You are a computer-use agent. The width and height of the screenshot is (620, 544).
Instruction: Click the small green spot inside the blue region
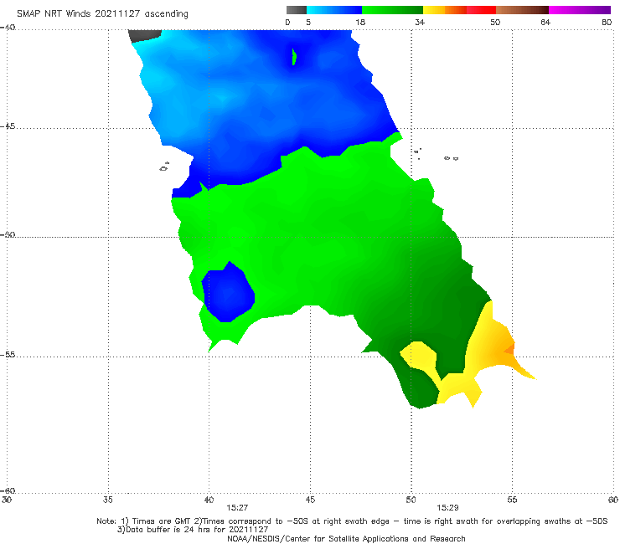294,57
